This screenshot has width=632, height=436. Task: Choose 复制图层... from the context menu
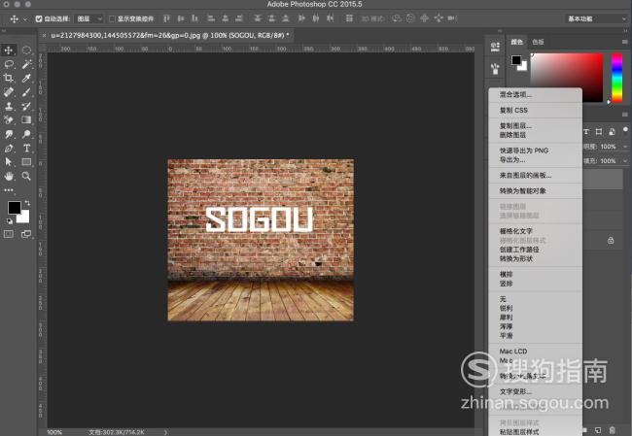click(x=536, y=125)
